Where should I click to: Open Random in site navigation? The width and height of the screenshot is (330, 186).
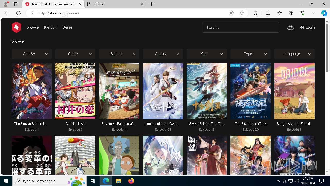tap(51, 27)
